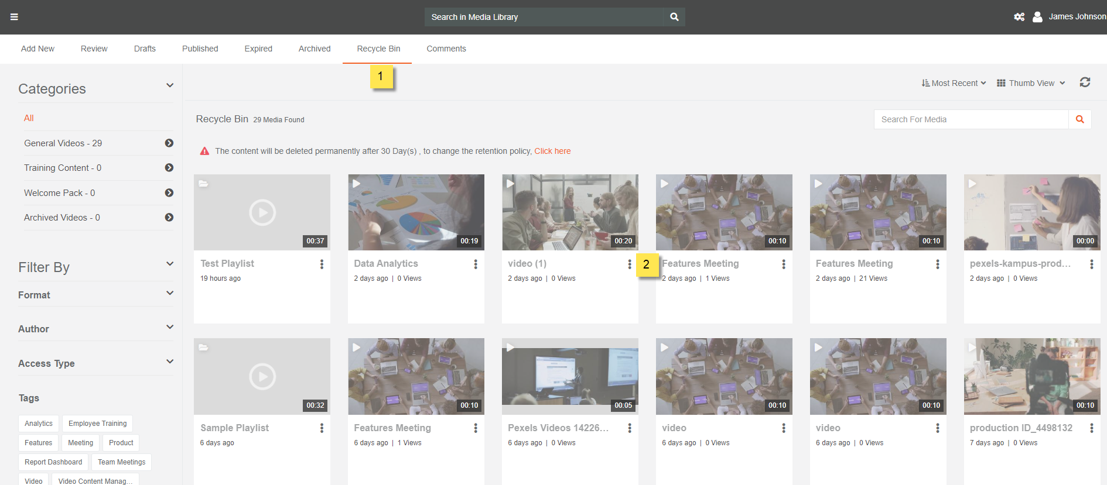
Task: Click the Search For Media input field
Action: click(x=971, y=119)
